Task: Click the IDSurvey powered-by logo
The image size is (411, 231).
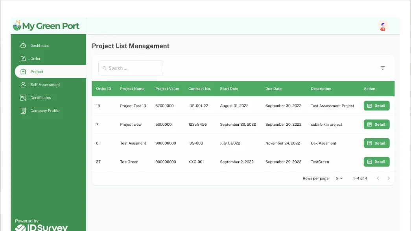Action: click(41, 227)
